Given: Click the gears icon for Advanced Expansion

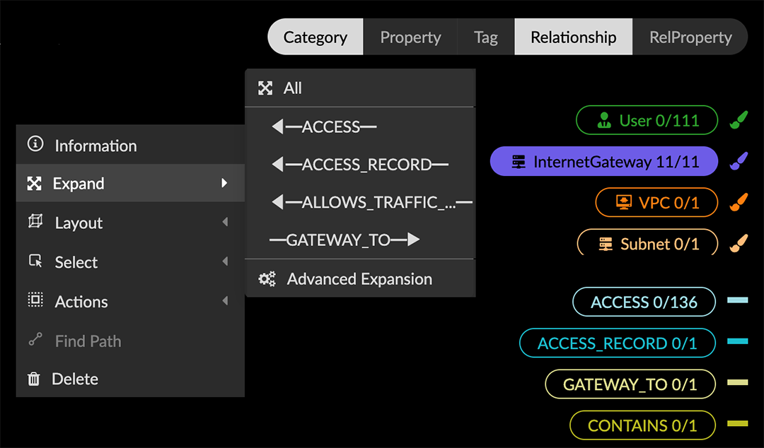Looking at the screenshot, I should pyautogui.click(x=267, y=279).
